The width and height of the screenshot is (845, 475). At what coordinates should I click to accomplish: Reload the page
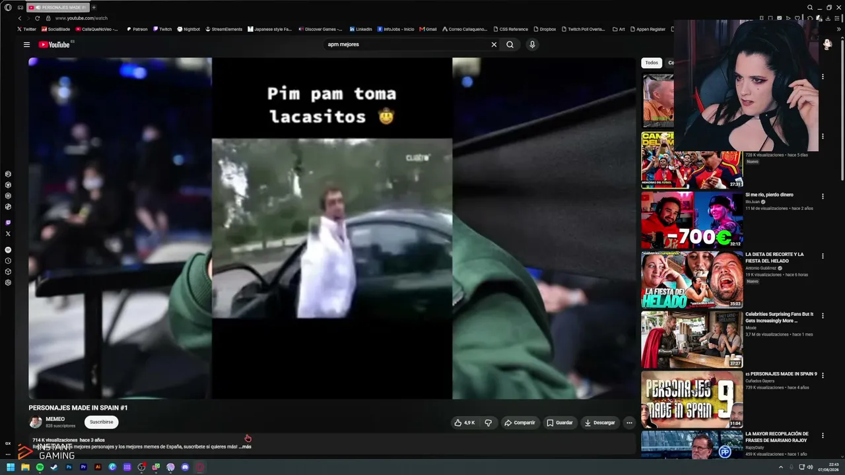pyautogui.click(x=37, y=18)
